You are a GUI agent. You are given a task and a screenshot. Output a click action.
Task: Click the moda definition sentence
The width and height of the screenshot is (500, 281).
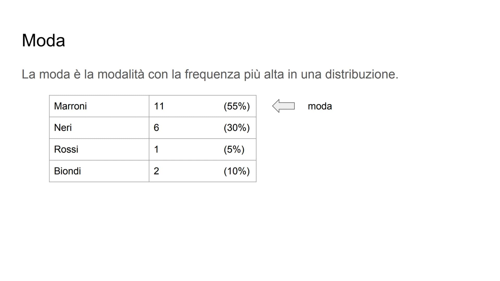click(210, 74)
